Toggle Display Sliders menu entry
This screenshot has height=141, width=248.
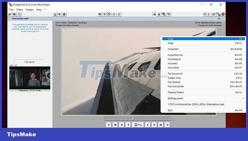pyautogui.click(x=204, y=92)
